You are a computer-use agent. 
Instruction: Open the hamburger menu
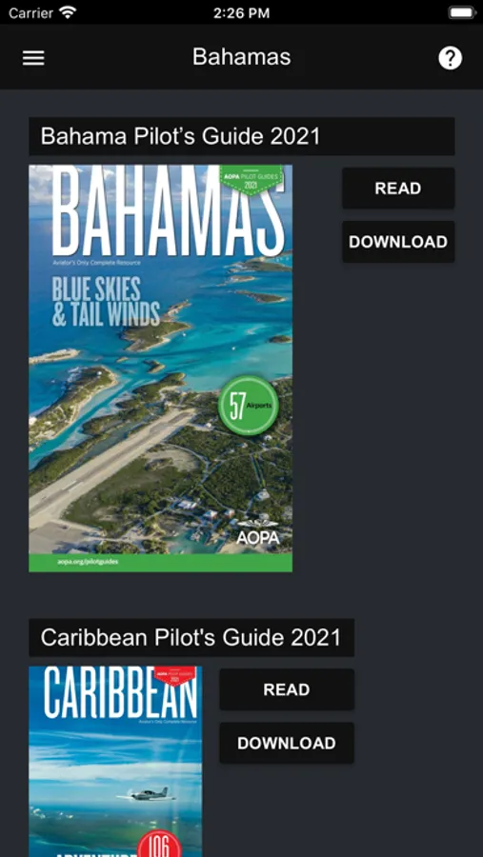tap(33, 58)
